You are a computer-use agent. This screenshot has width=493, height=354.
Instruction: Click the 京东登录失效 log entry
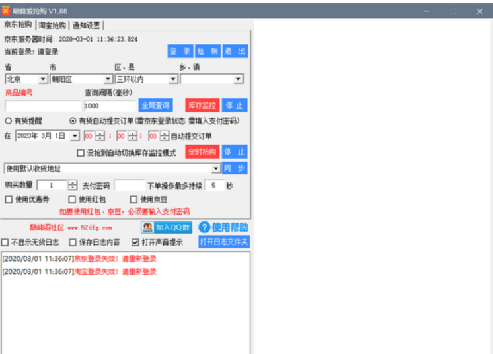(79, 259)
